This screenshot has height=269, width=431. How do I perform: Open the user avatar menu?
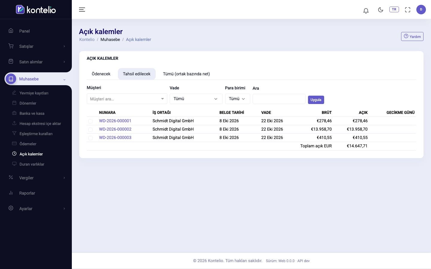(x=421, y=10)
